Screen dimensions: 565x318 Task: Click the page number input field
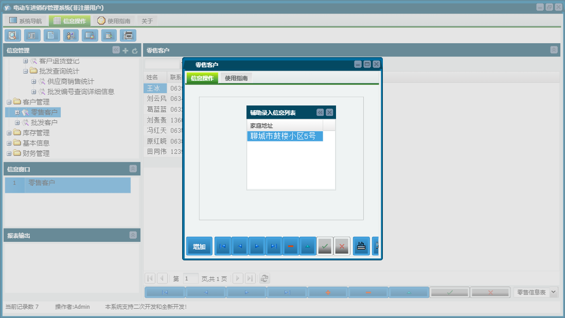pos(190,278)
